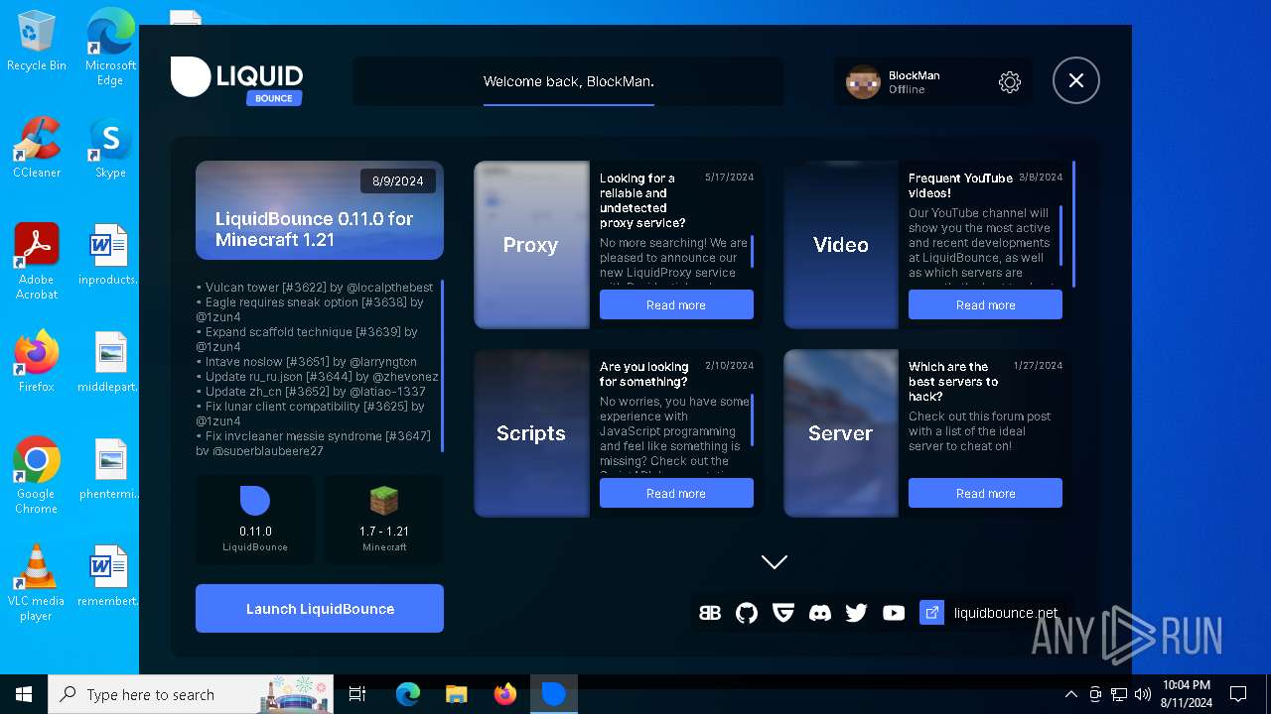Click the 'Intave noslow [#3651]' changelog line
This screenshot has width=1271, height=714.
(x=307, y=362)
